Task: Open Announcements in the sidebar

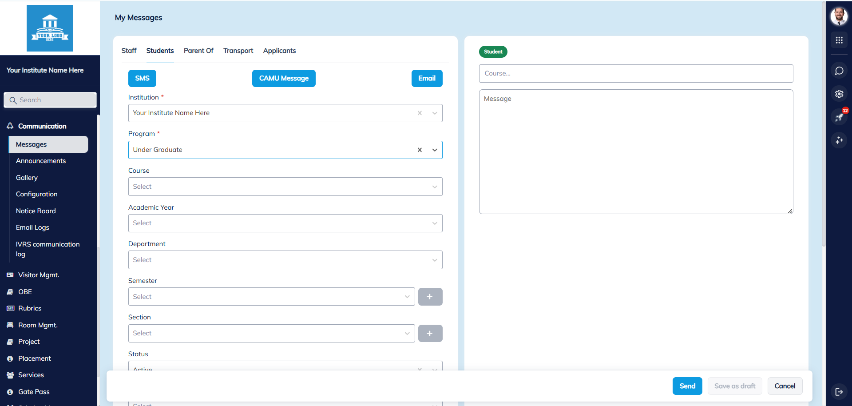Action: [41, 161]
